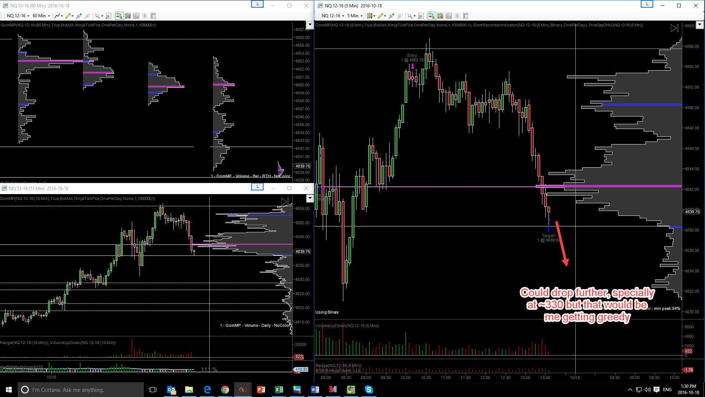Open drawing tools pencil in 5 Min window
The image size is (705, 397).
(x=382, y=16)
